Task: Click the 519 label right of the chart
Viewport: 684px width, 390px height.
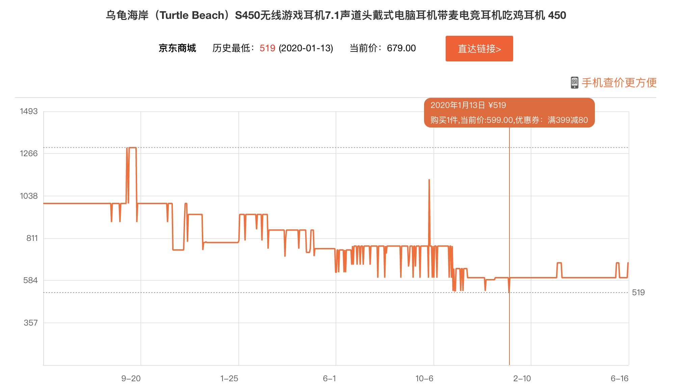Action: tap(638, 292)
